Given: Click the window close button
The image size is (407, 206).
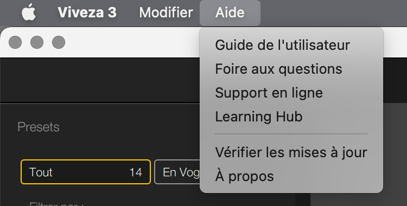Looking at the screenshot, I should coord(15,42).
